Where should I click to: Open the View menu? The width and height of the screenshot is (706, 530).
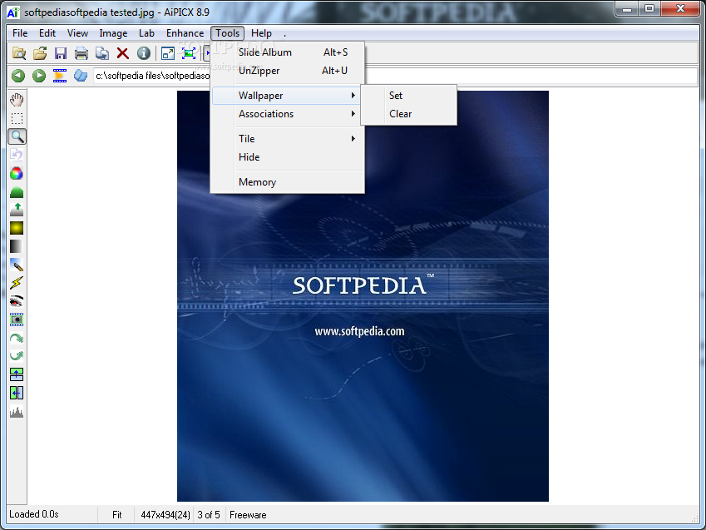[77, 33]
